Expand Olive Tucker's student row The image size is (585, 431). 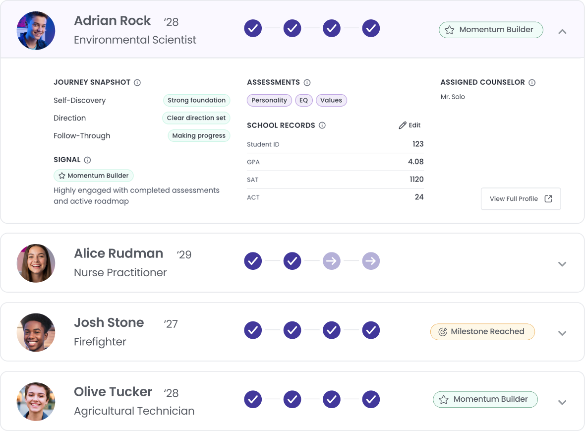[x=562, y=402]
